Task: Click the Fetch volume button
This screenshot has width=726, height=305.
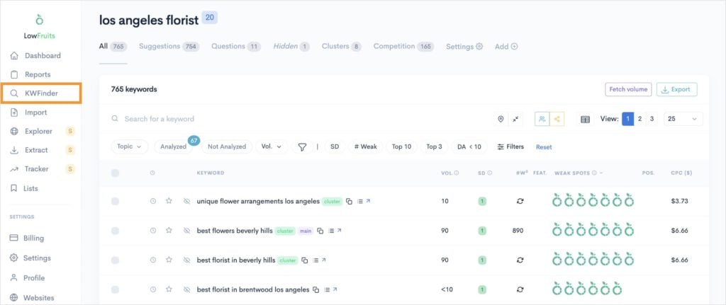Action: 627,89
